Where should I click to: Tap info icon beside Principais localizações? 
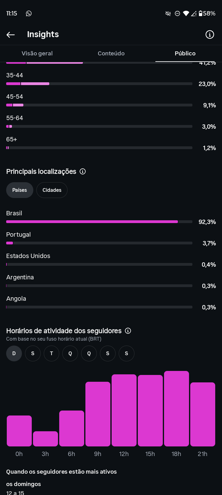tap(83, 171)
